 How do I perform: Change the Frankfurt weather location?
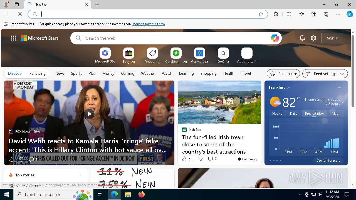click(280, 87)
